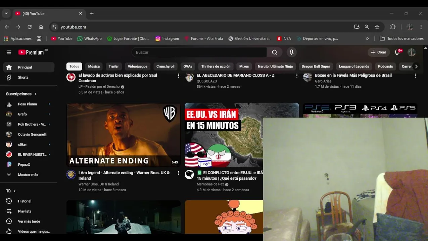
Task: Reload the page
Action: (30, 27)
